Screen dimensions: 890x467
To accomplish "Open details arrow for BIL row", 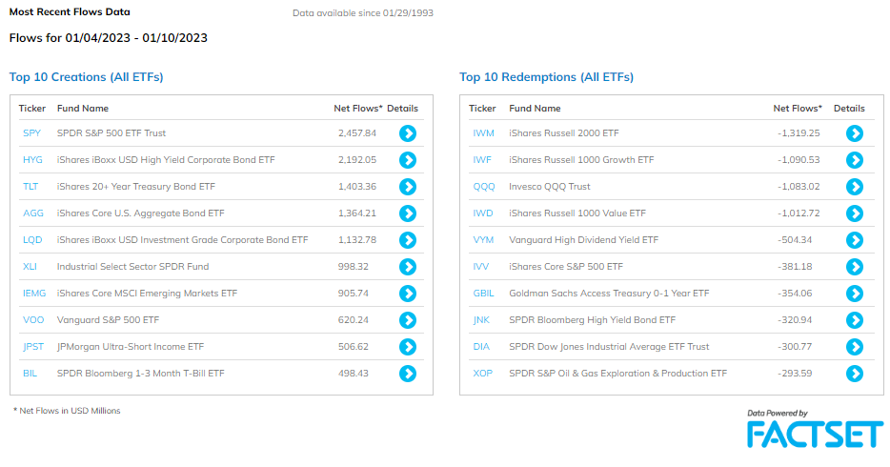I will click(x=408, y=374).
